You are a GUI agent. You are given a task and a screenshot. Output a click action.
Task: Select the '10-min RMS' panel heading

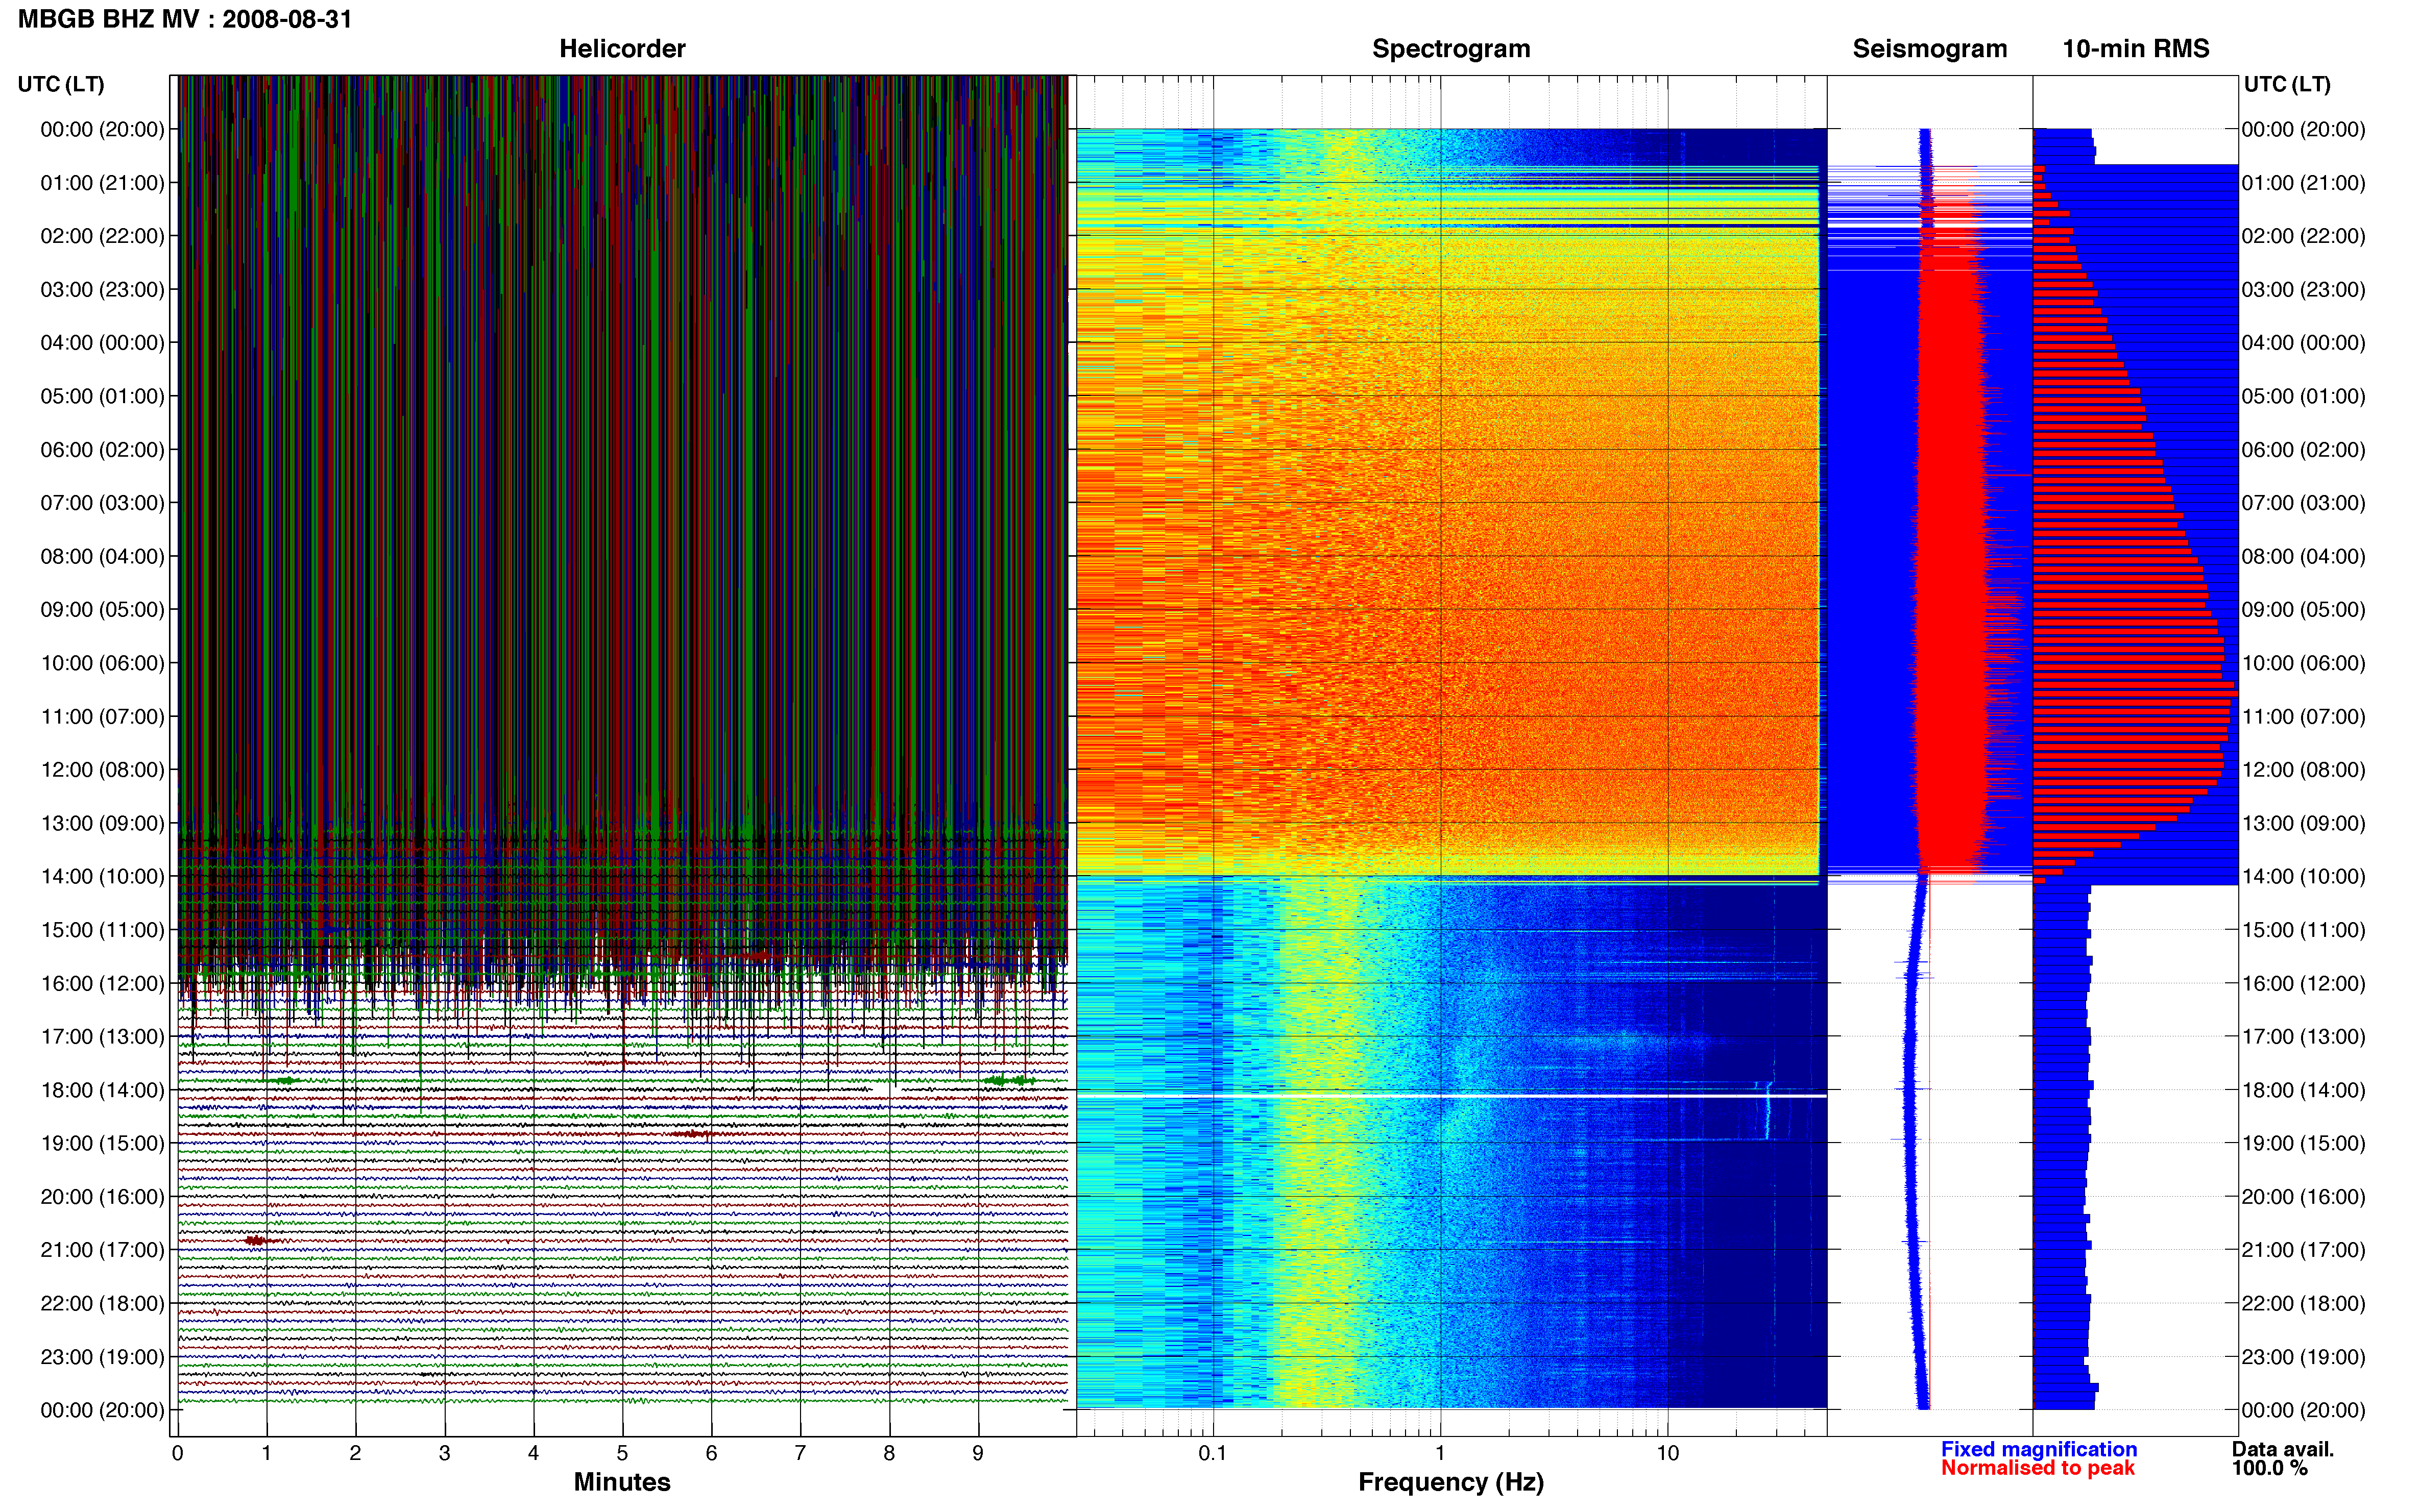[2136, 49]
